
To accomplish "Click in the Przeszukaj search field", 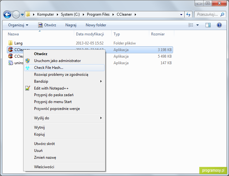I will click(207, 14).
